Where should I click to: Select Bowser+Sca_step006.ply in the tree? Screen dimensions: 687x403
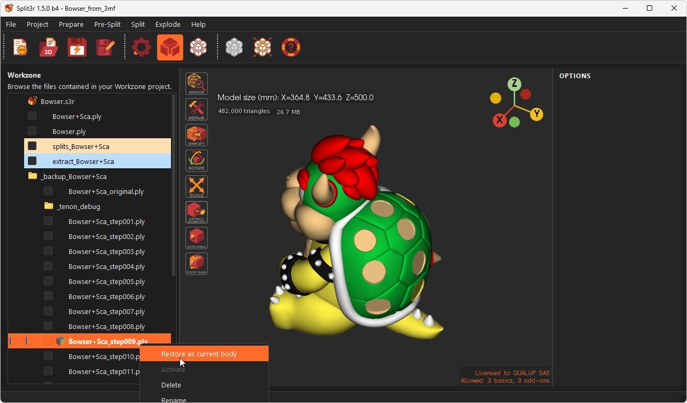tap(107, 296)
